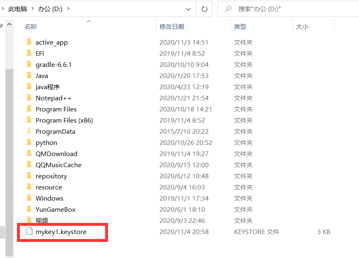Select the resource folder name
359x258 pixels.
point(49,187)
